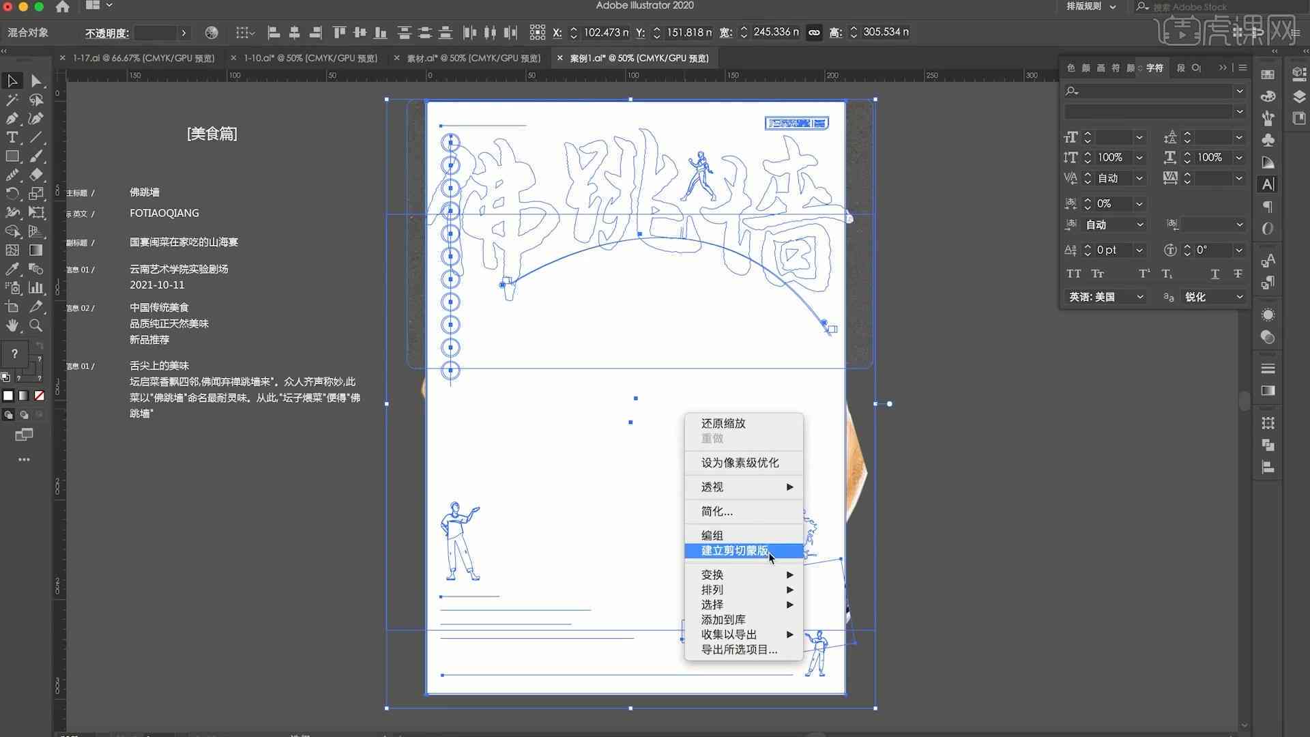The image size is (1310, 737).
Task: Select the Eyedropper tool
Action: pyautogui.click(x=12, y=269)
